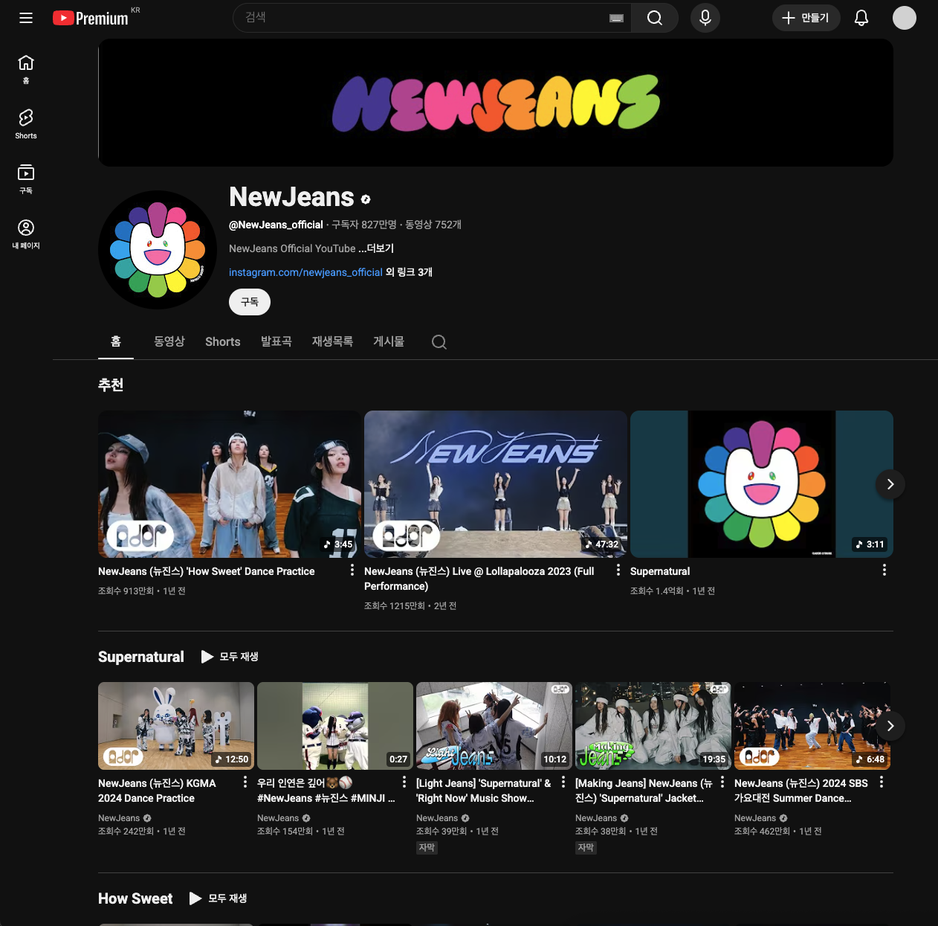Image resolution: width=938 pixels, height=926 pixels.
Task: Click the search input field
Action: tap(424, 18)
